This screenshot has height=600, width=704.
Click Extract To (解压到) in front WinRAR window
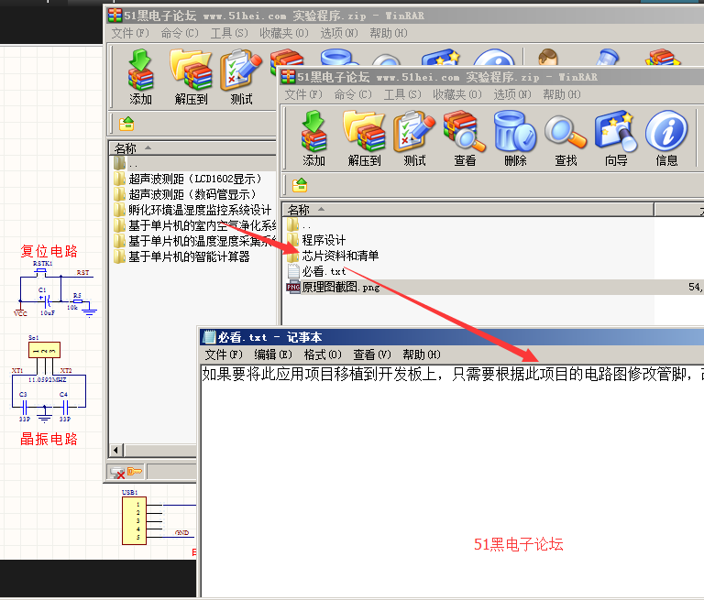pyautogui.click(x=364, y=137)
